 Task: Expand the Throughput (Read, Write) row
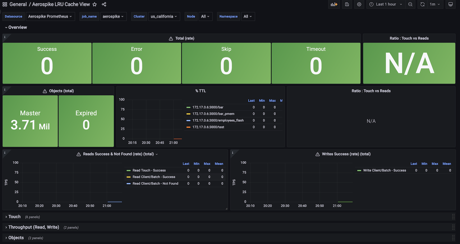point(32,227)
